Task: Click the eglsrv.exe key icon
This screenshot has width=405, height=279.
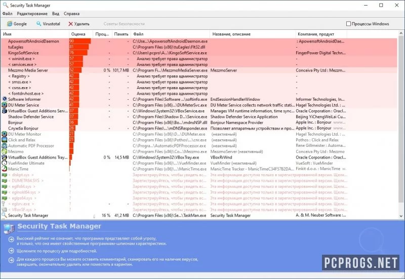Action: [4, 204]
